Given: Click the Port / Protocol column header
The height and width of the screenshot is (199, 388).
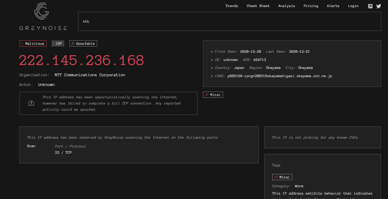Looking at the screenshot, I should (x=70, y=146).
